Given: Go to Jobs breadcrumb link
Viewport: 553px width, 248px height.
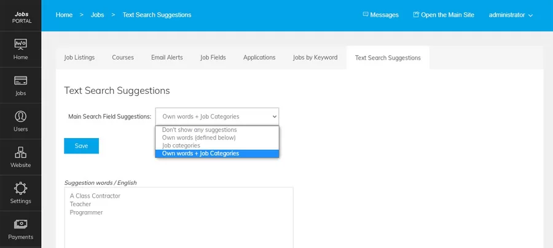Looking at the screenshot, I should 97,15.
